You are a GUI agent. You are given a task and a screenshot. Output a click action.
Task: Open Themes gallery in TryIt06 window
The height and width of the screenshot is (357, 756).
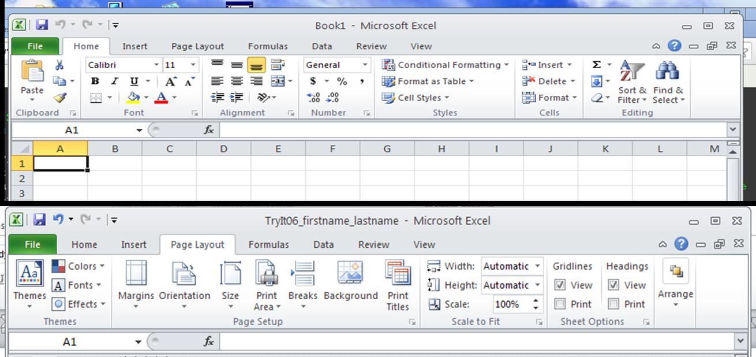coord(29,284)
